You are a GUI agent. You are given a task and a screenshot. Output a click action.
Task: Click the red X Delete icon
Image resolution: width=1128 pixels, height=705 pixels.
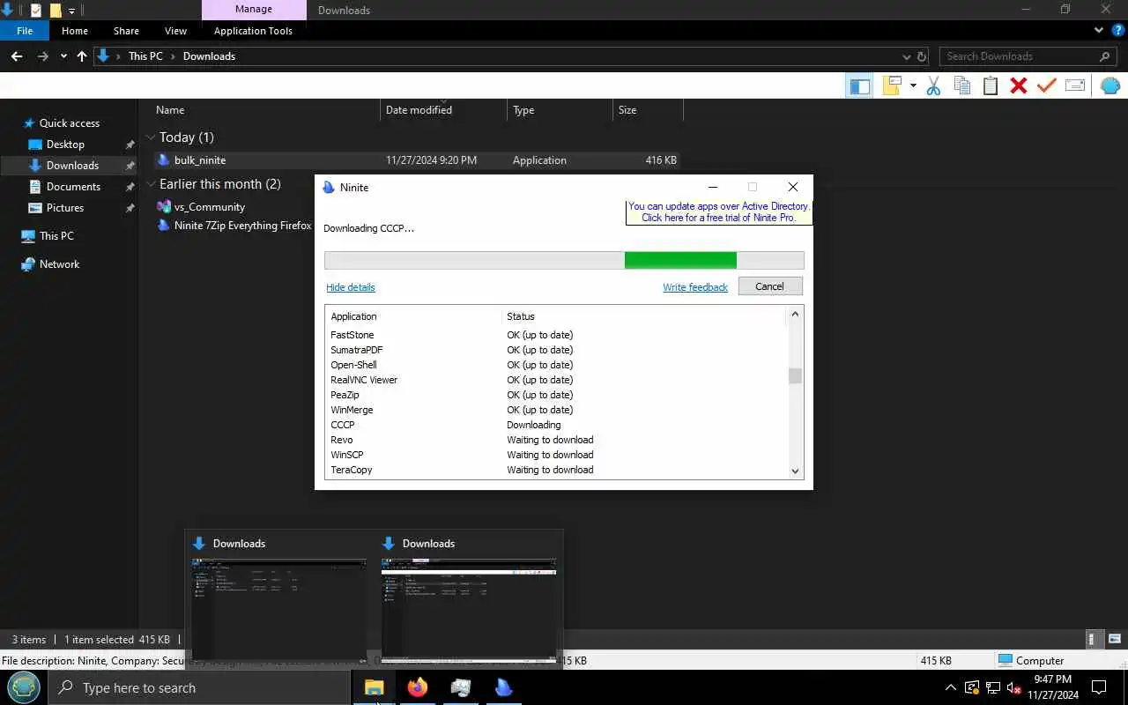coord(1019,85)
